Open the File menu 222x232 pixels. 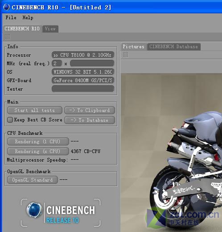[x=11, y=17]
